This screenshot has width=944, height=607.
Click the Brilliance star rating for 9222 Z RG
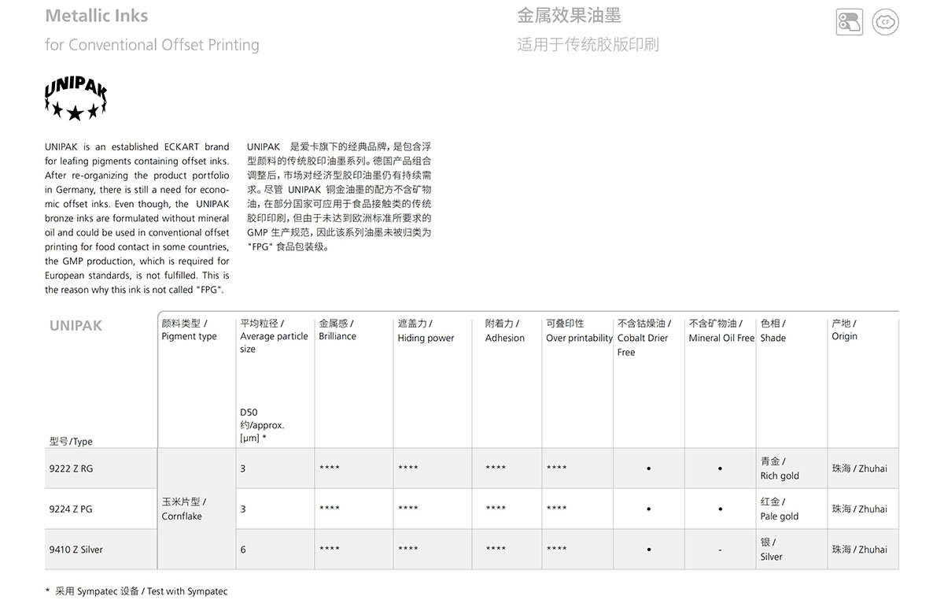[330, 468]
